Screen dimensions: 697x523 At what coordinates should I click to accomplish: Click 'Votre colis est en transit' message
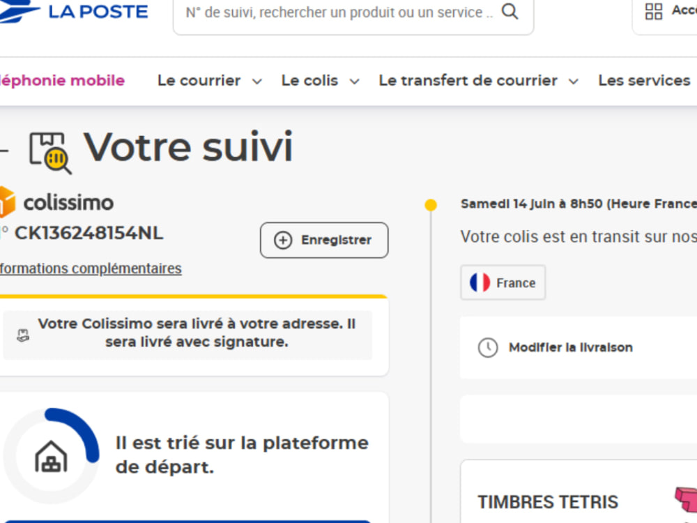coord(579,236)
